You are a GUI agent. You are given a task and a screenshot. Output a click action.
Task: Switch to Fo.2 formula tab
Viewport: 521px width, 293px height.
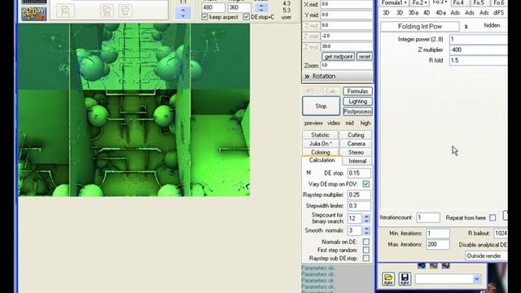[x=419, y=2]
